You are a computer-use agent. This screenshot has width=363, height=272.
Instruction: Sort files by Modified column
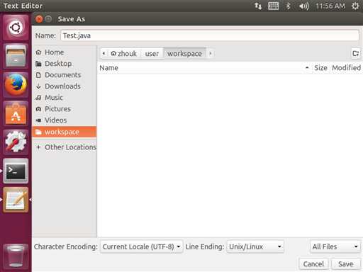coord(347,68)
